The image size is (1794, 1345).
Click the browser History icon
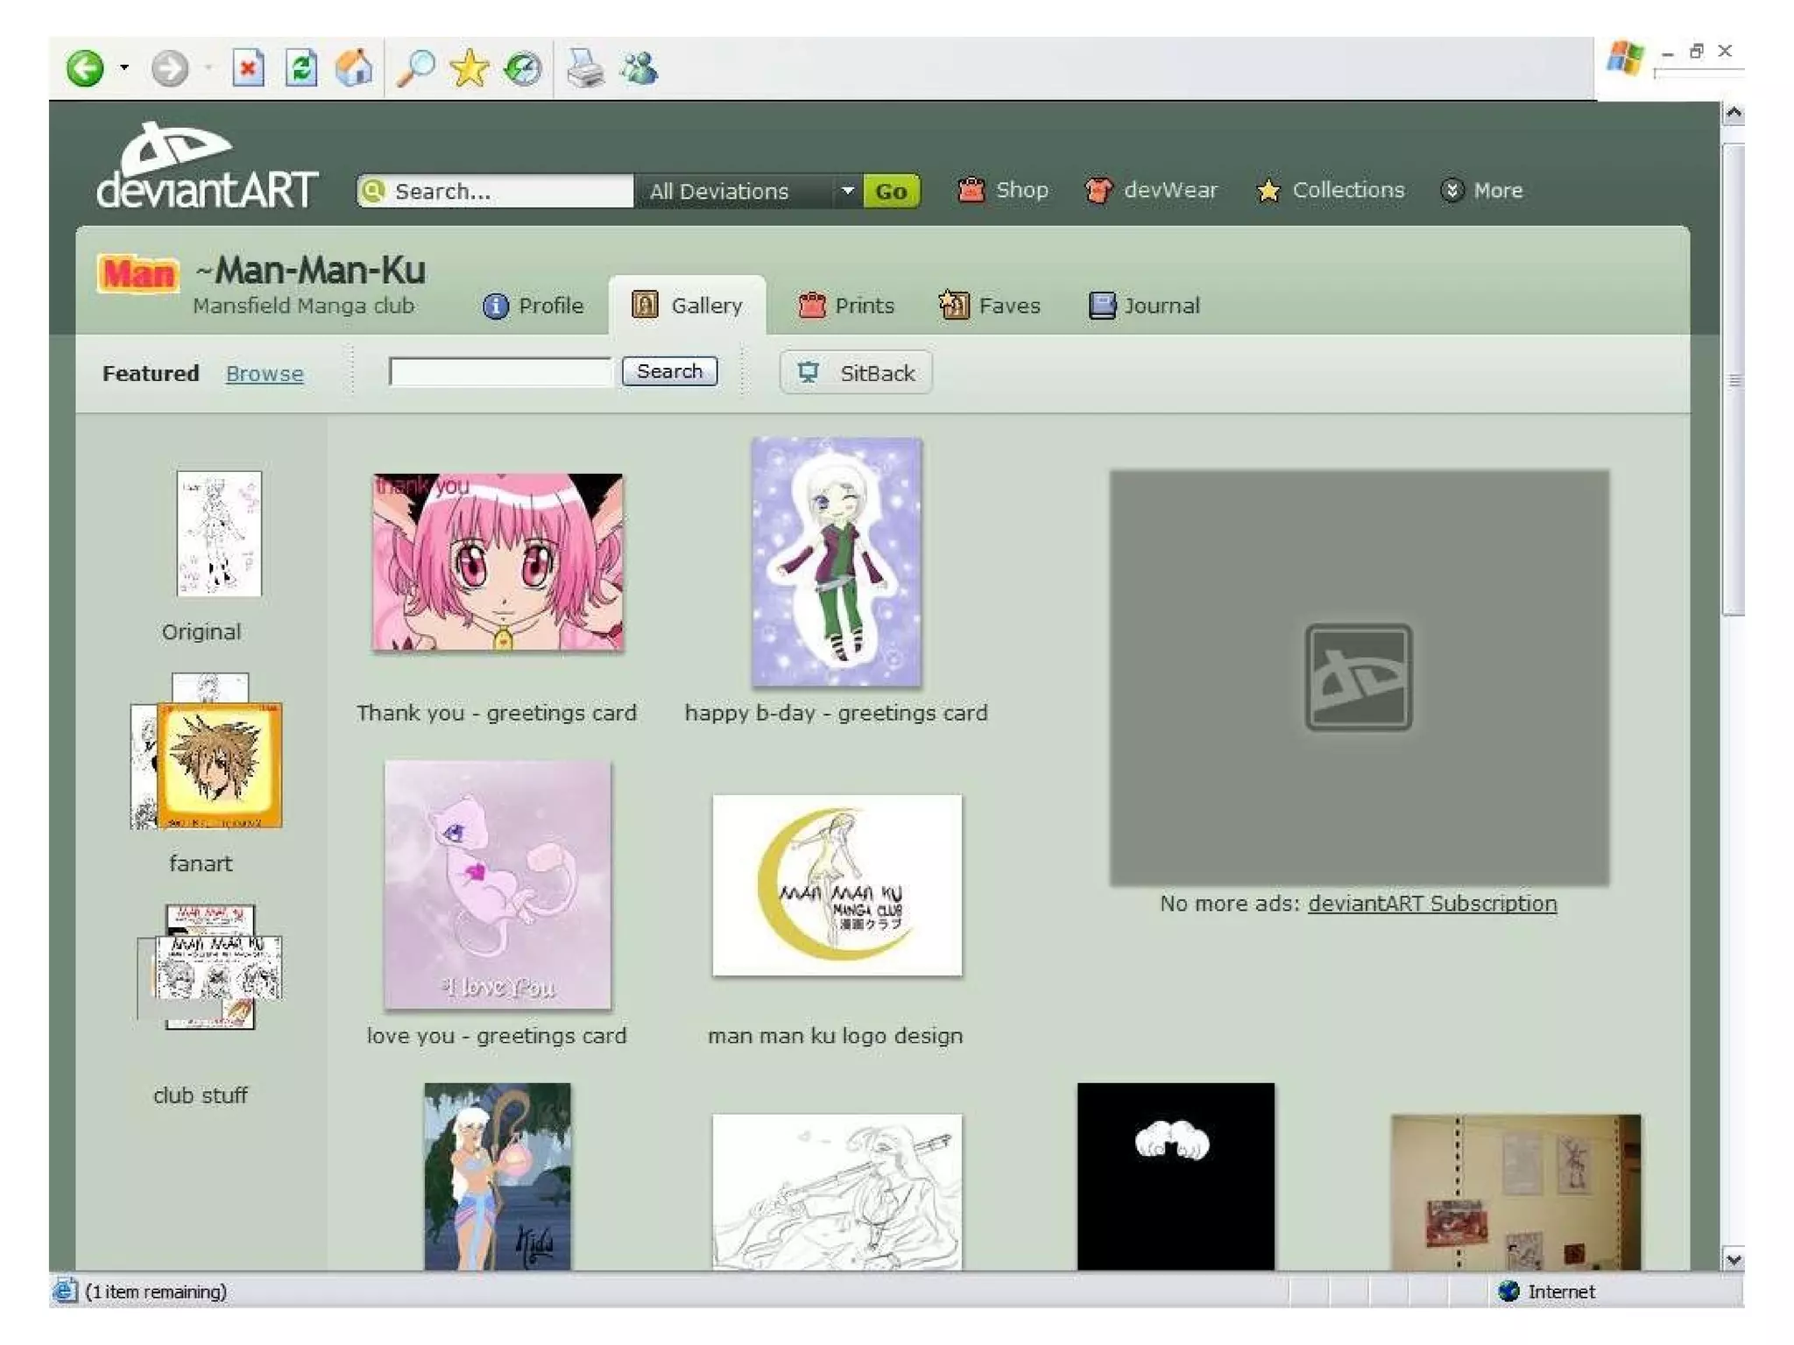pyautogui.click(x=523, y=68)
